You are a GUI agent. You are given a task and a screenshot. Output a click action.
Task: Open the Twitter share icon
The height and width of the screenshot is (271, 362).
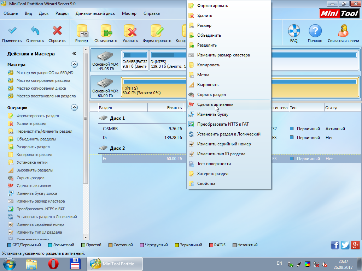(x=345, y=245)
